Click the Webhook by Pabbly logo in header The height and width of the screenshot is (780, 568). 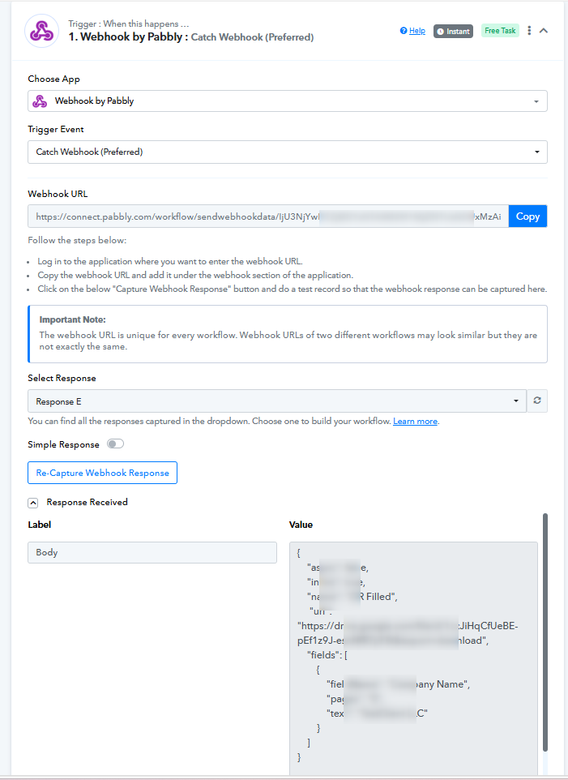point(42,31)
